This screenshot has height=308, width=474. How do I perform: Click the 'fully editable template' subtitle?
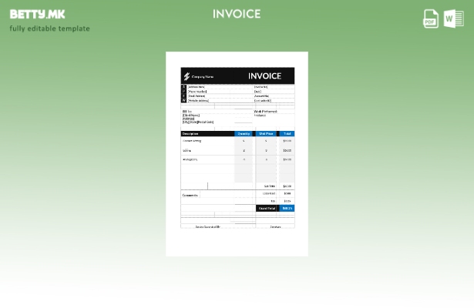(x=49, y=28)
